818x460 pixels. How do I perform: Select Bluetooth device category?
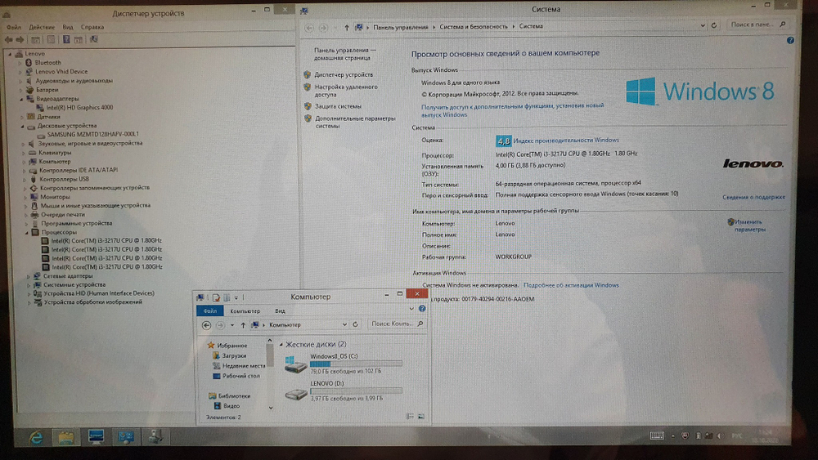tap(48, 63)
